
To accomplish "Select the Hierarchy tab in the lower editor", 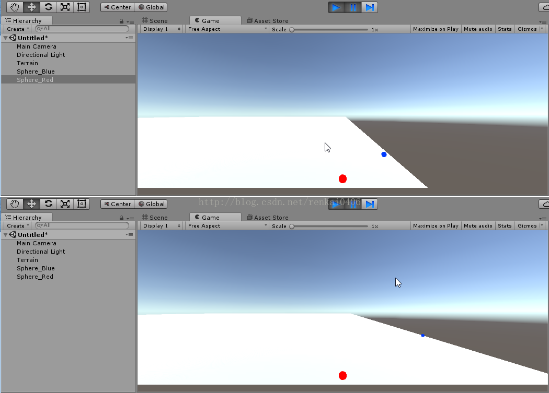I will (x=27, y=218).
